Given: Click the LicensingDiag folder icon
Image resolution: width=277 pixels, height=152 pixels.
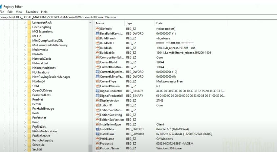Looking at the screenshot, I should point(29,27).
